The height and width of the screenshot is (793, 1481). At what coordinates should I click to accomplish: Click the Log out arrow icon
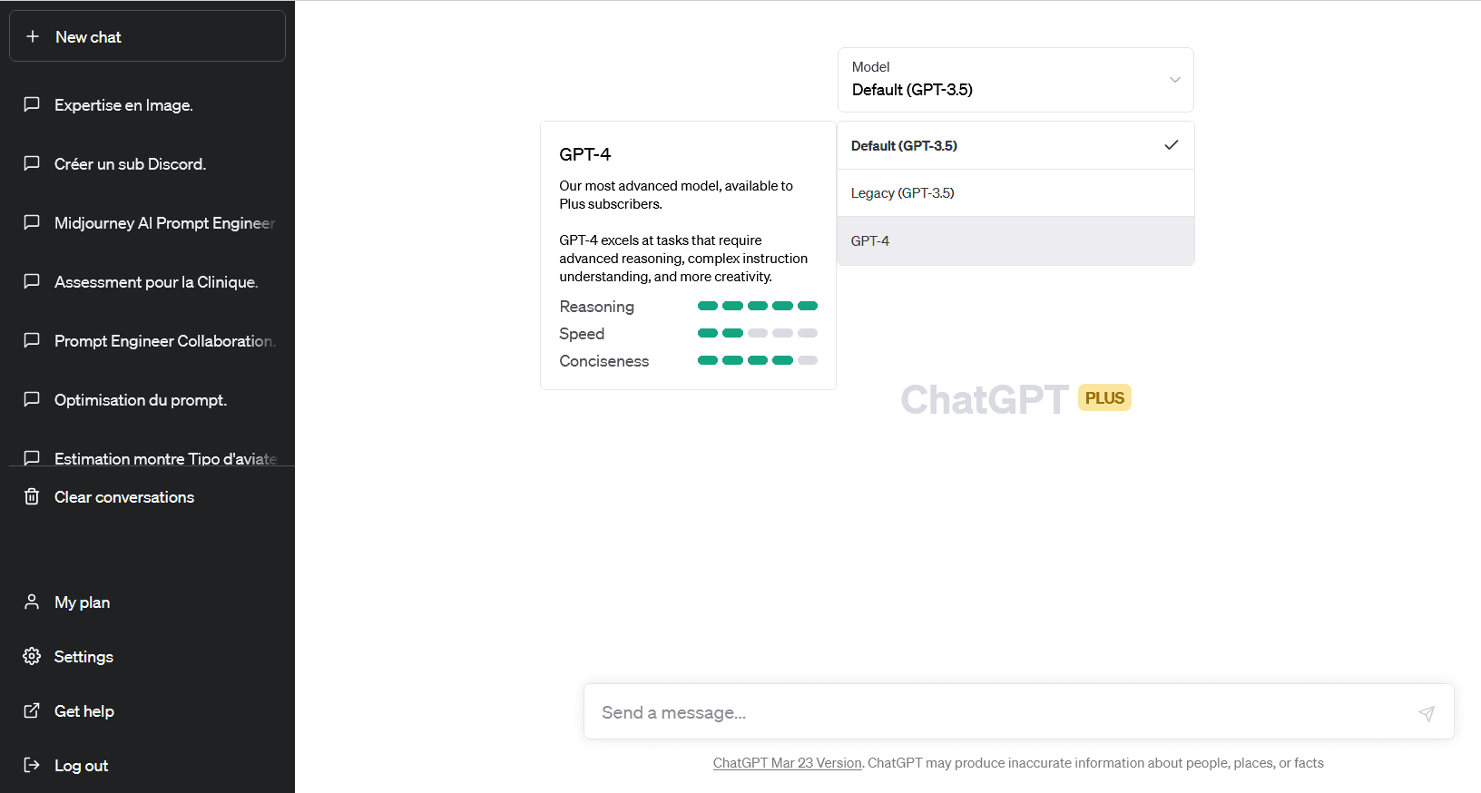coord(32,765)
